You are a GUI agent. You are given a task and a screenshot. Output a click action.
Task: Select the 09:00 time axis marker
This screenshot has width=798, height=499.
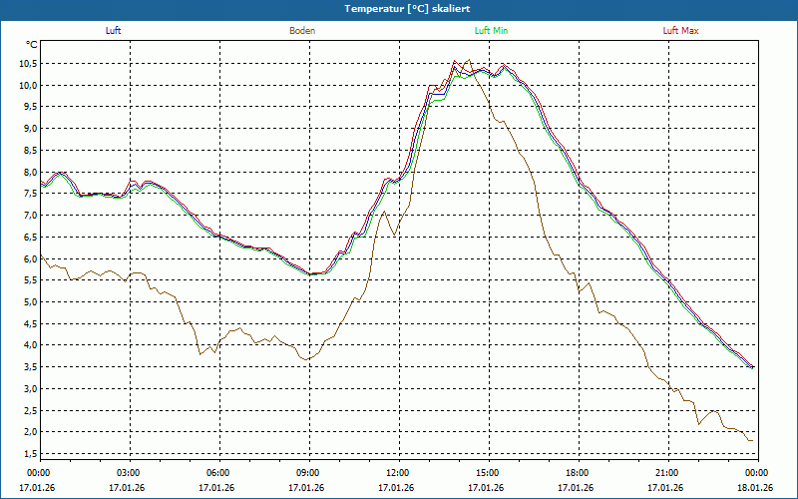[x=307, y=473]
